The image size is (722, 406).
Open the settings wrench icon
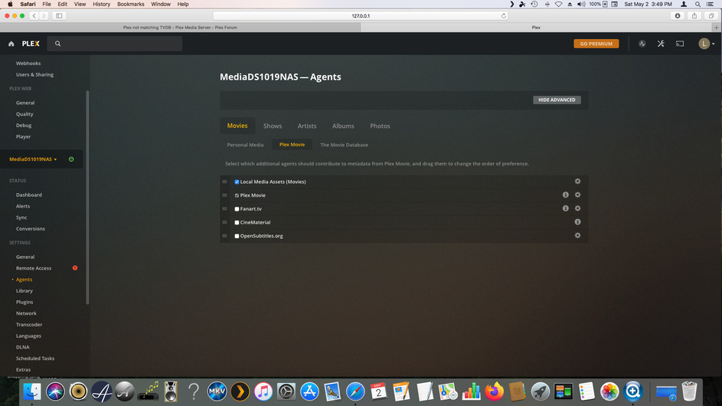pos(661,44)
